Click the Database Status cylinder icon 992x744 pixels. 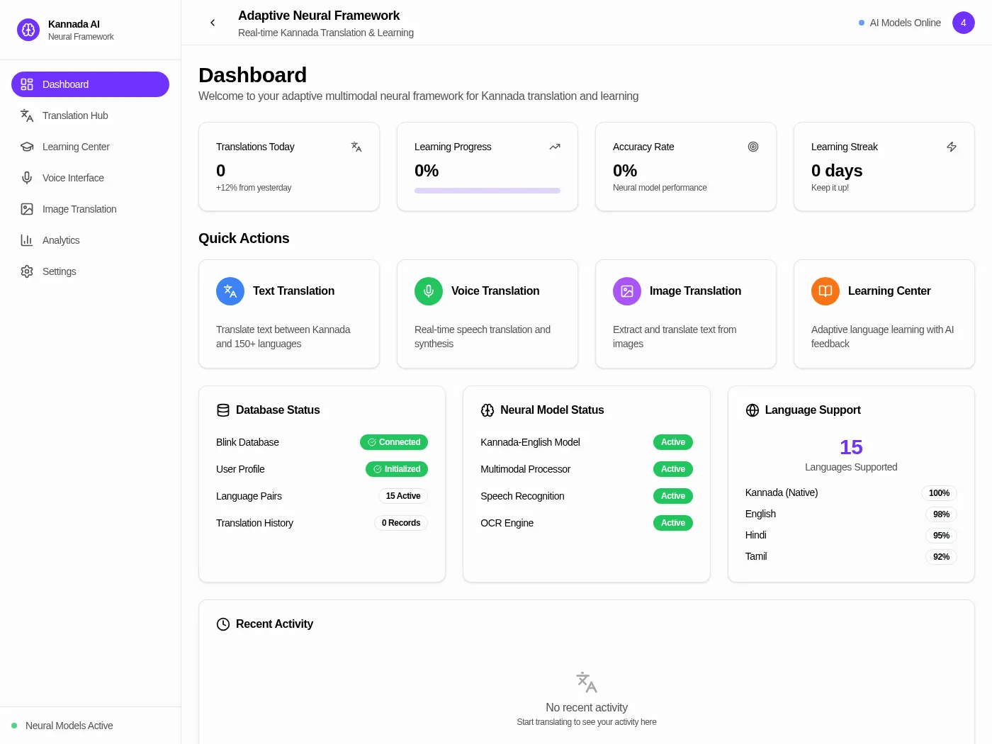(223, 410)
